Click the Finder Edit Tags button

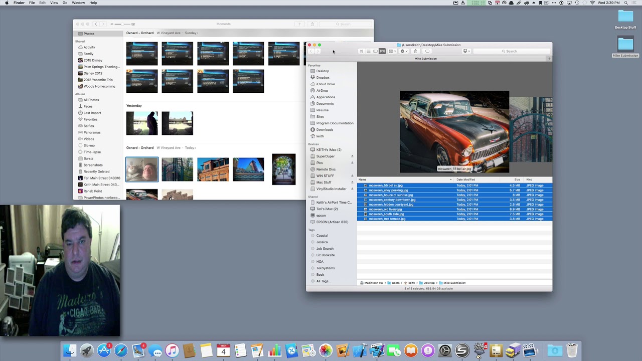point(427,51)
